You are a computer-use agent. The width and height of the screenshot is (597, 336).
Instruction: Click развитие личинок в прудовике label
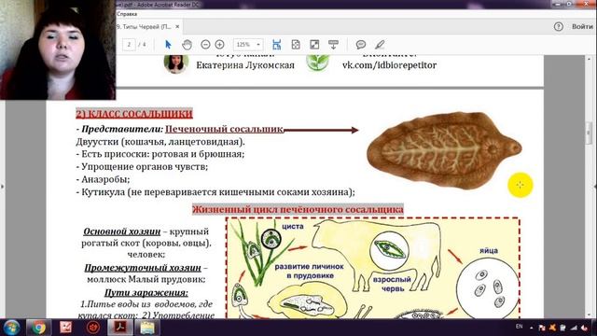click(310, 271)
